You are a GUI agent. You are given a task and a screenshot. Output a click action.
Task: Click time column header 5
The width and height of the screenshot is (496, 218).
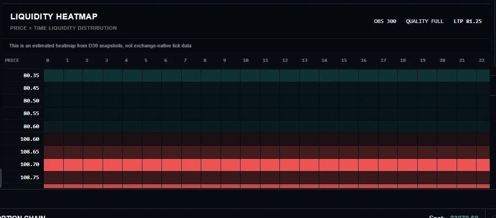[x=146, y=60]
